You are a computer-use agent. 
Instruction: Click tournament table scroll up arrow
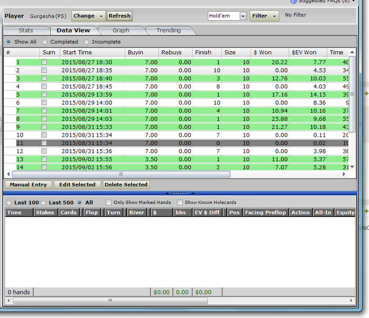tap(352, 52)
